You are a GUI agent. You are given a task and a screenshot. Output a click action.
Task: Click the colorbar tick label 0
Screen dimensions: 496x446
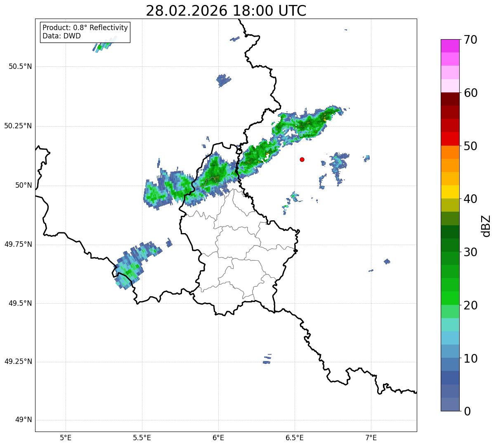[467, 411]
